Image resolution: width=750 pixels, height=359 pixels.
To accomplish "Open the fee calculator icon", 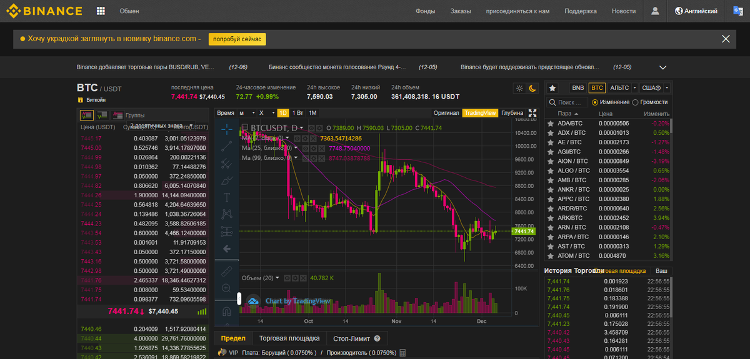I will (x=402, y=353).
